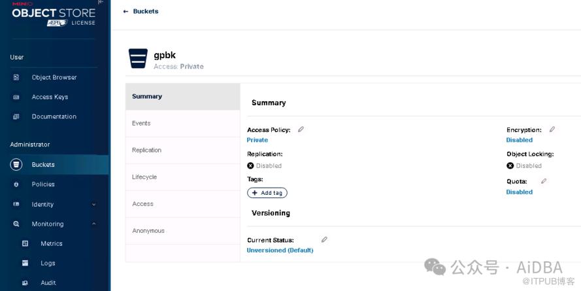This screenshot has width=581, height=291.
Task: Open Policies in Administrator menu
Action: 43,184
